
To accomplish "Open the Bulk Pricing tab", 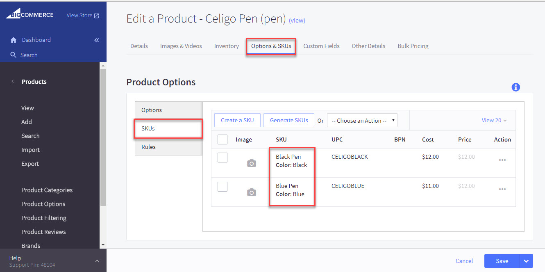I will [x=413, y=46].
